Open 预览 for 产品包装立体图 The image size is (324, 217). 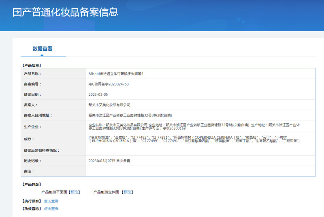(x=127, y=192)
